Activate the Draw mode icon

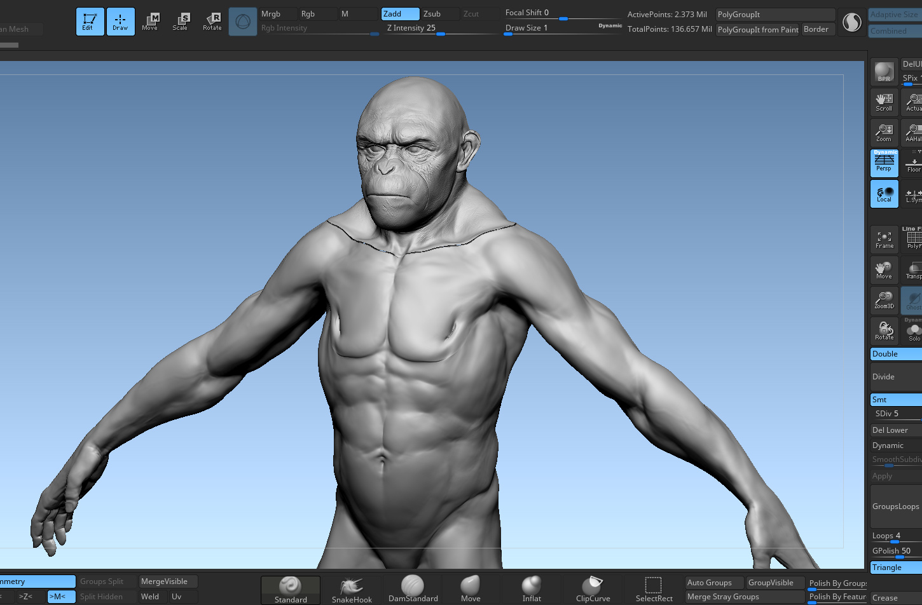click(120, 22)
